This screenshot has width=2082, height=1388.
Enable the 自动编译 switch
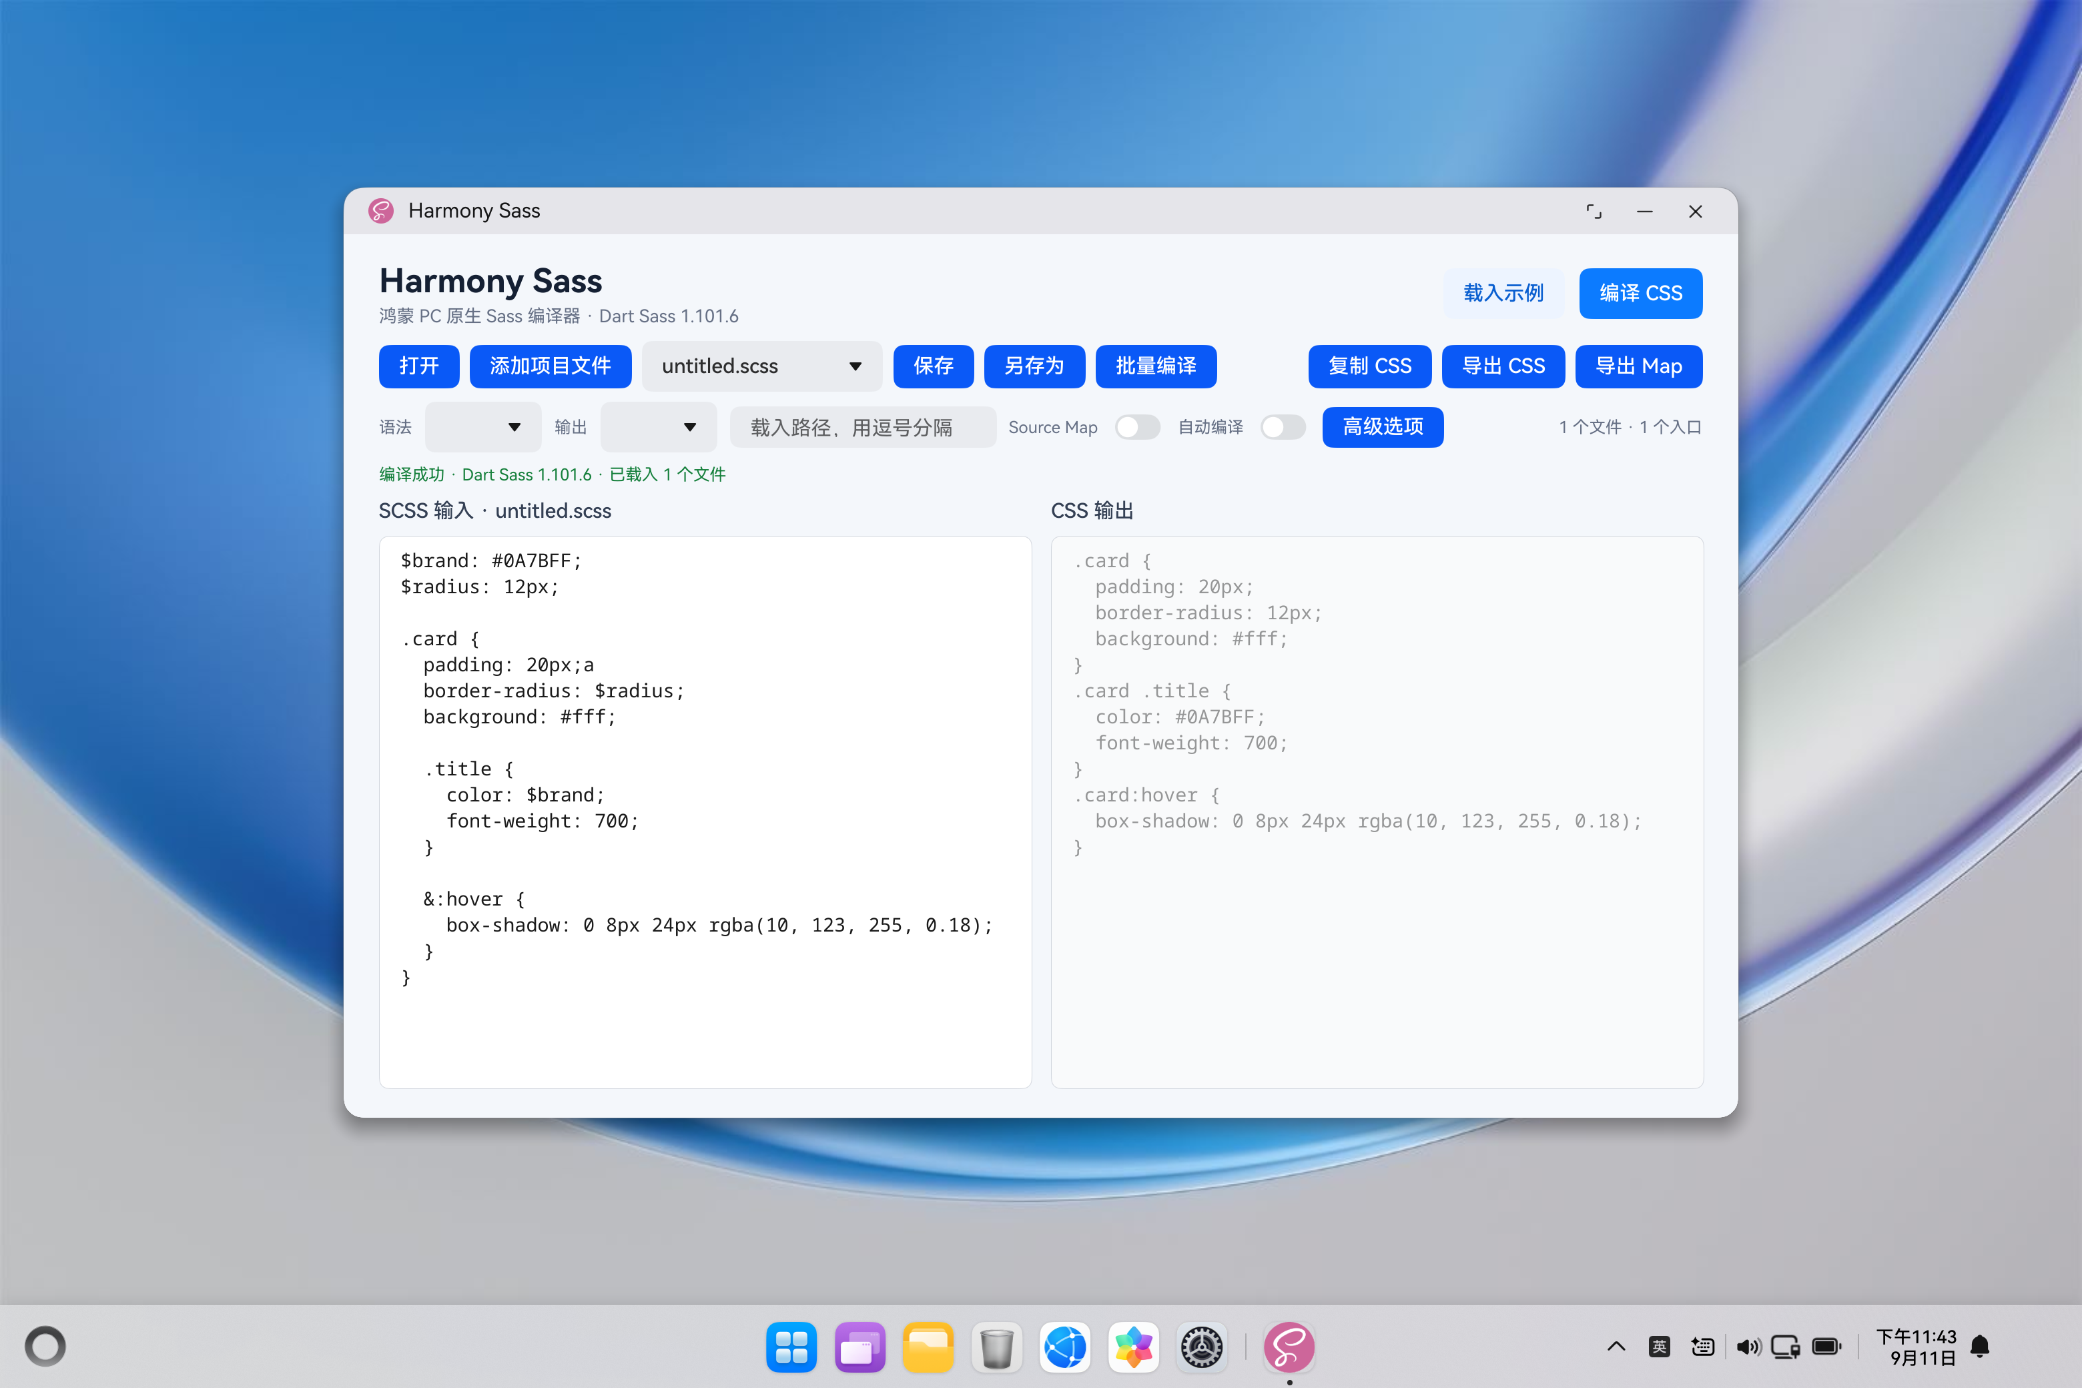pos(1283,428)
